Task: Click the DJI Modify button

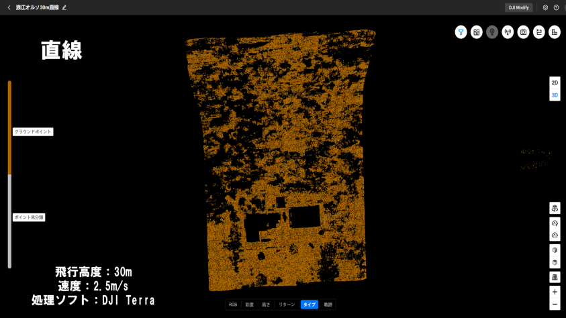Action: coord(518,7)
